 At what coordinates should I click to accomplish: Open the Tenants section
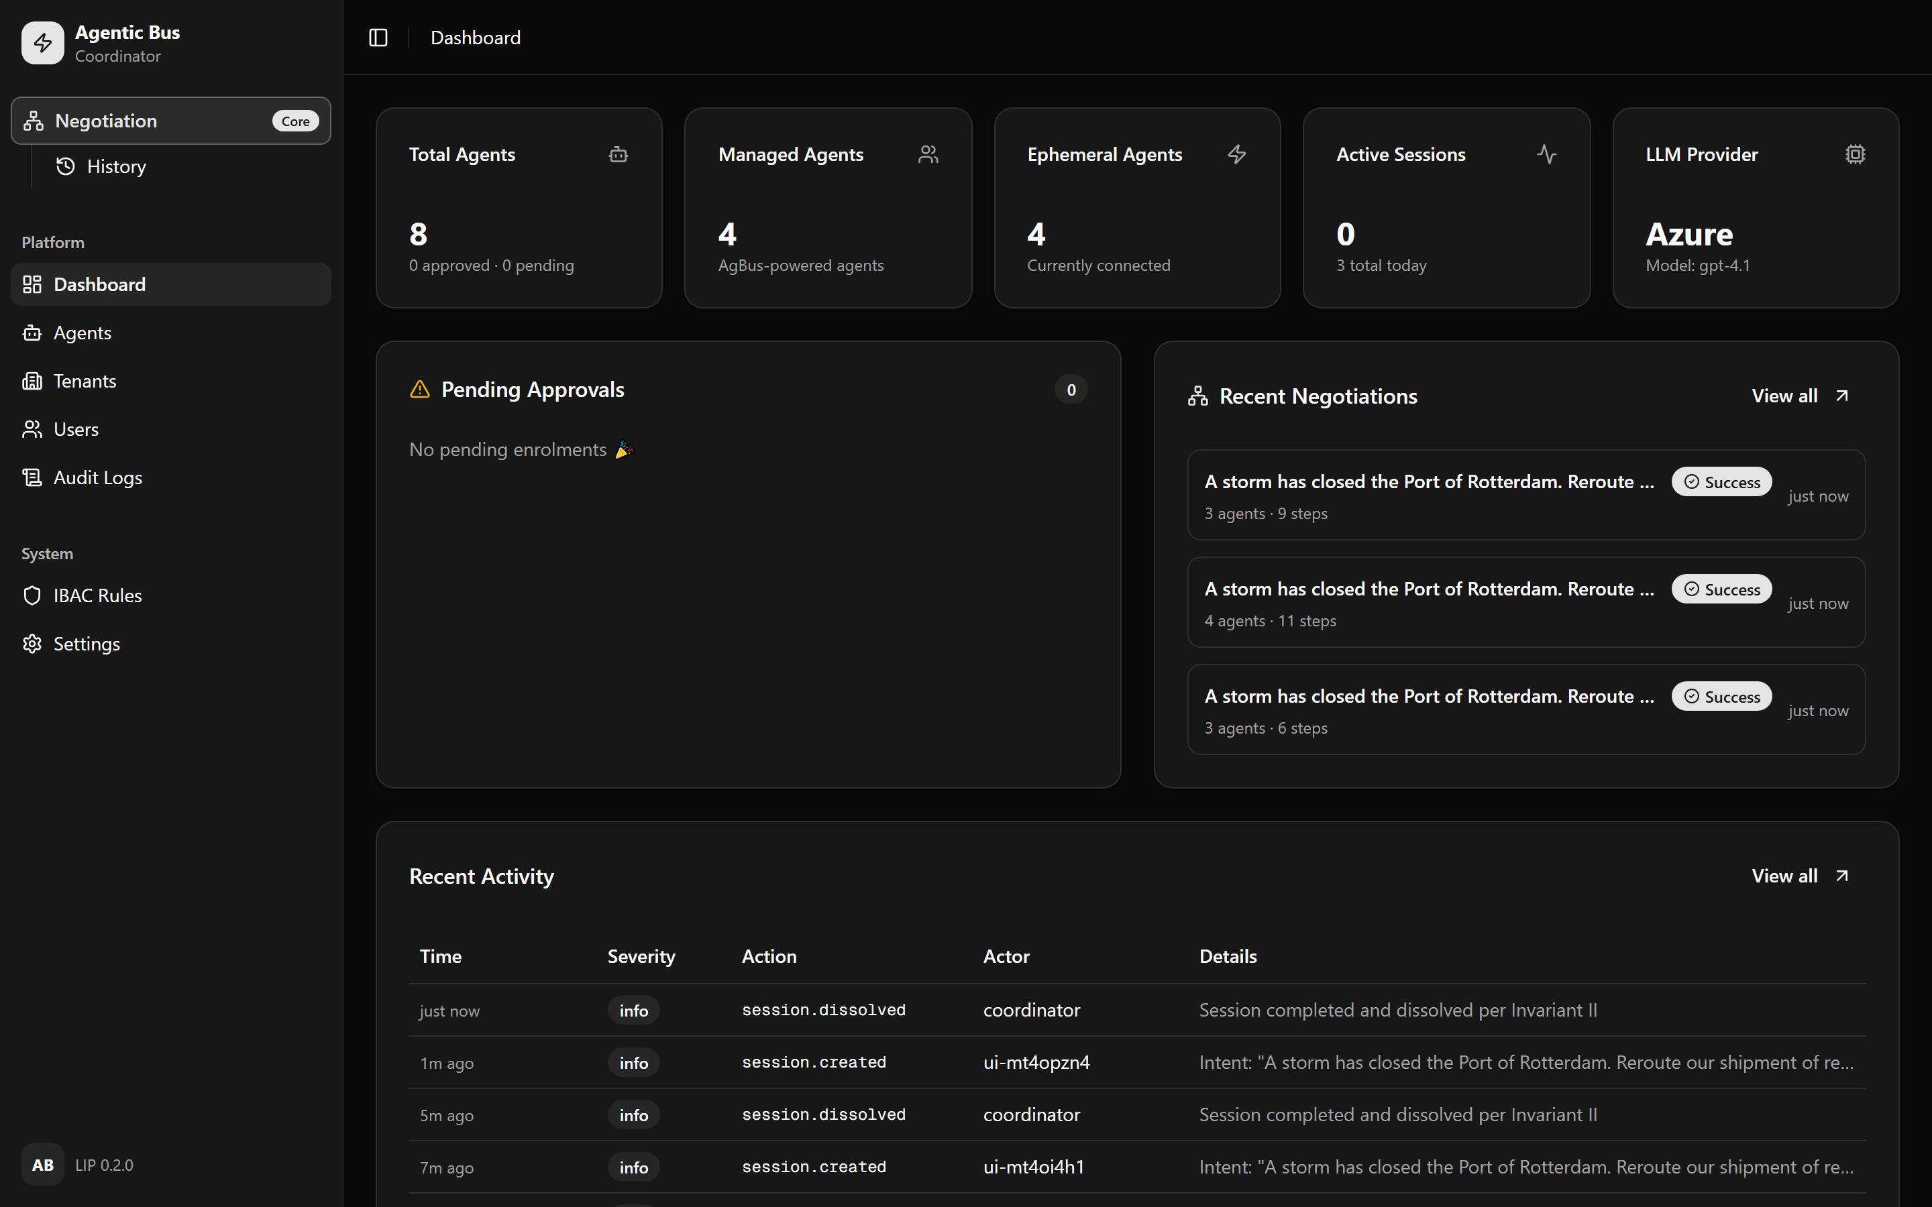171,381
